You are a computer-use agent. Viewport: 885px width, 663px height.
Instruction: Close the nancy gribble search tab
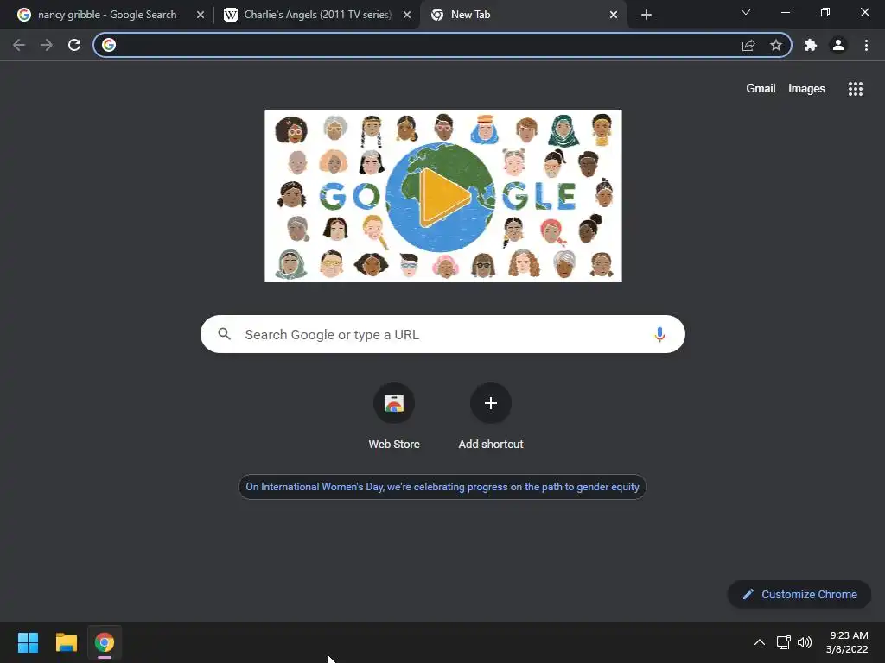pyautogui.click(x=201, y=15)
